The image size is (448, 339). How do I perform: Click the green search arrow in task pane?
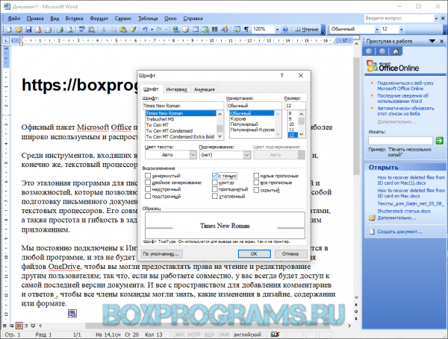pos(440,141)
